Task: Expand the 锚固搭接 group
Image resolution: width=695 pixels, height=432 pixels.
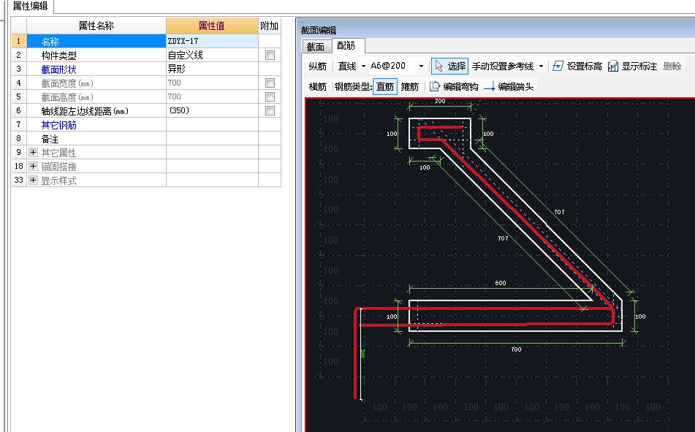Action: pyautogui.click(x=33, y=167)
